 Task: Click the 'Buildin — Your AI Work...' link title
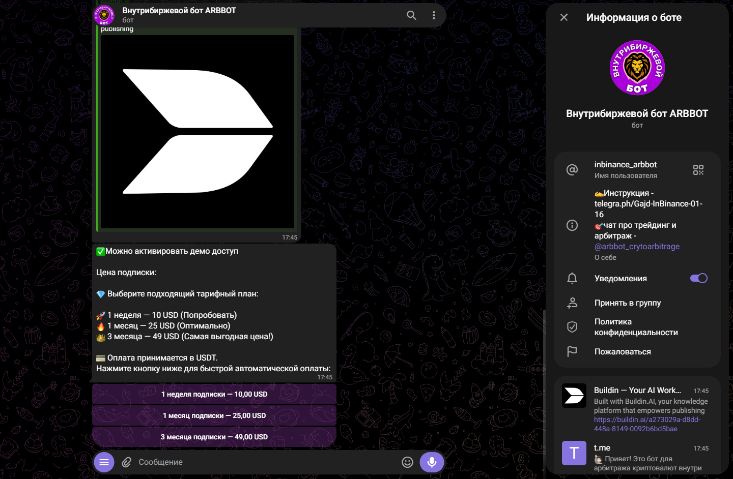637,391
